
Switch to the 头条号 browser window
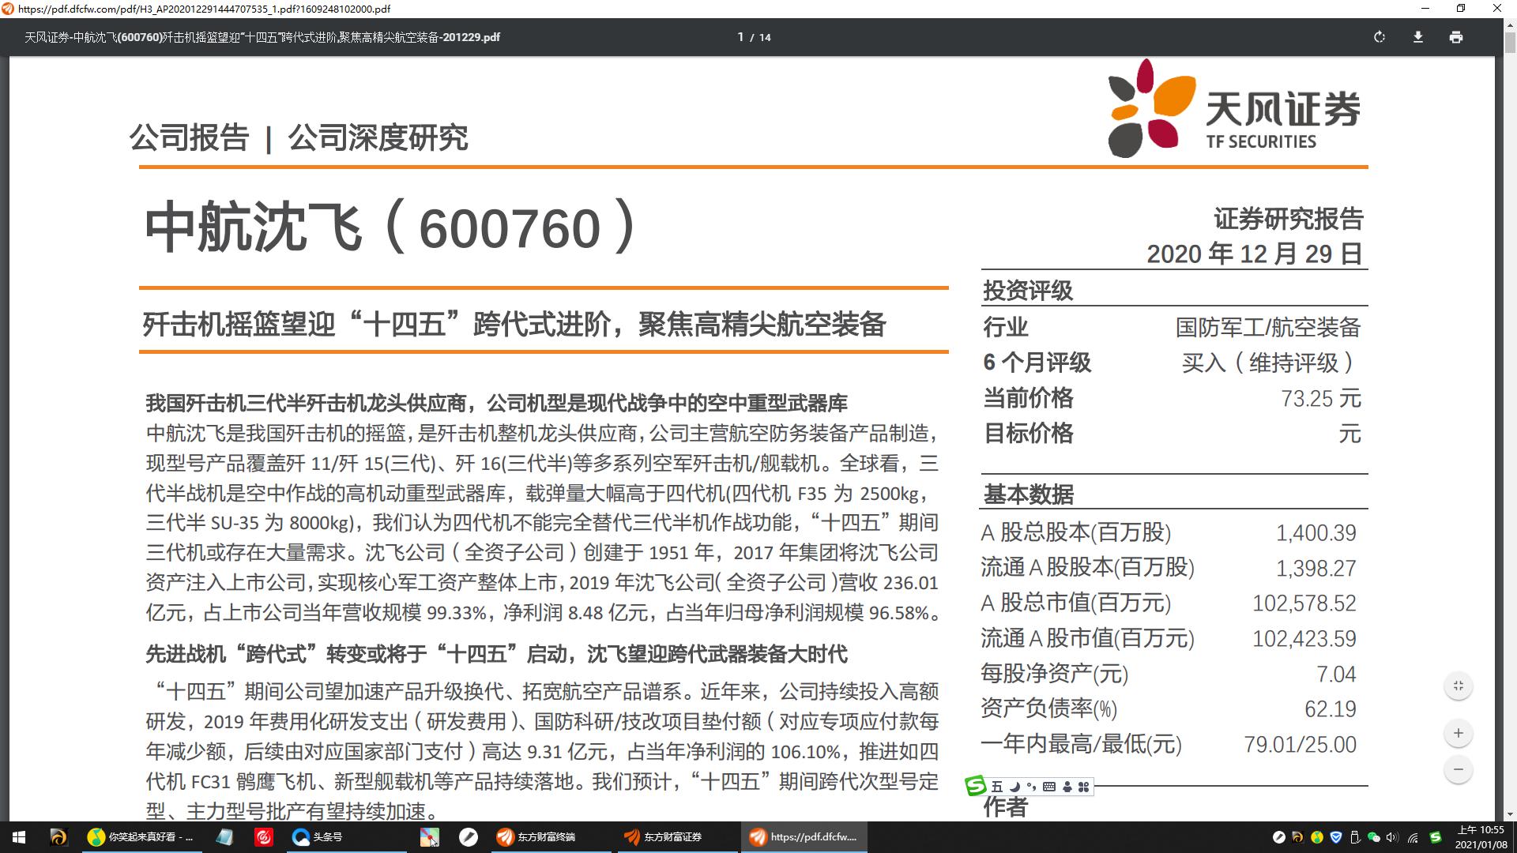click(x=345, y=837)
